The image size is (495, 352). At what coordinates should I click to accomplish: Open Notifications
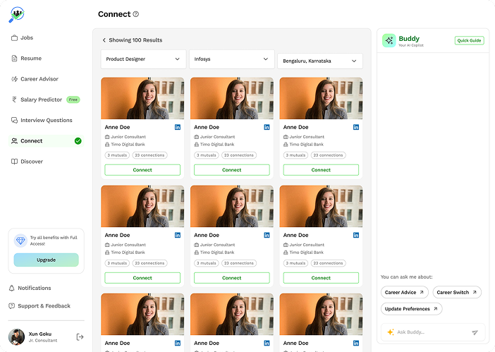point(30,289)
